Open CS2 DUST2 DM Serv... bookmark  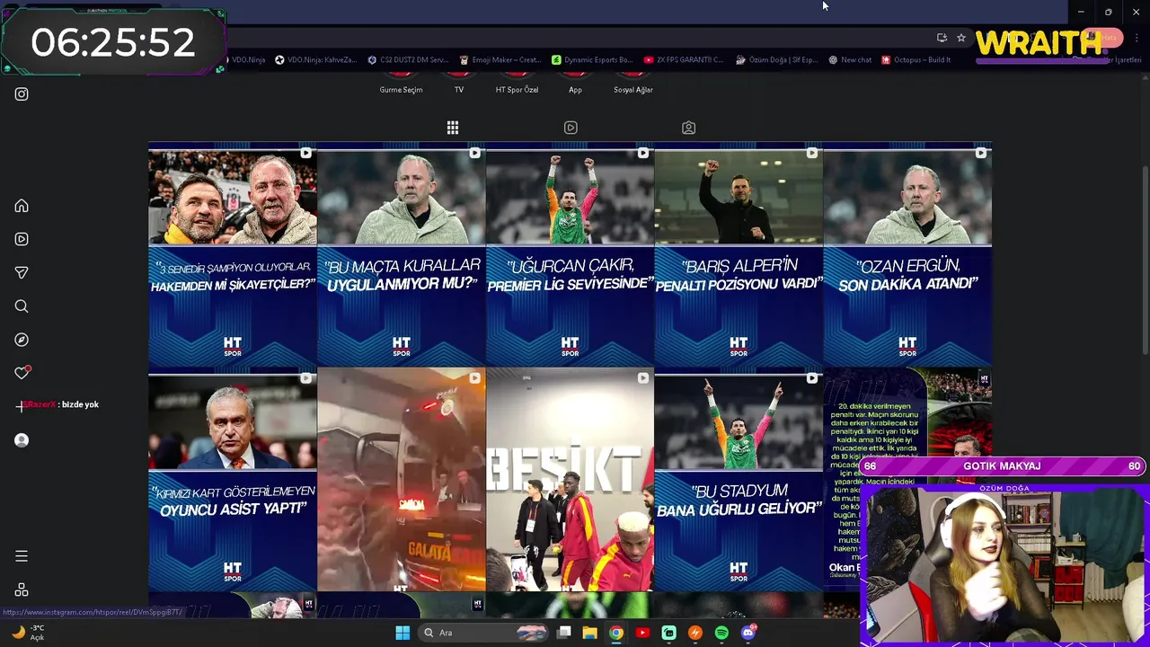407,60
